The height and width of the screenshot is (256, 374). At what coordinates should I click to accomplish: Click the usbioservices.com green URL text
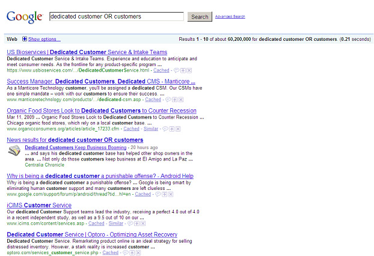78,70
